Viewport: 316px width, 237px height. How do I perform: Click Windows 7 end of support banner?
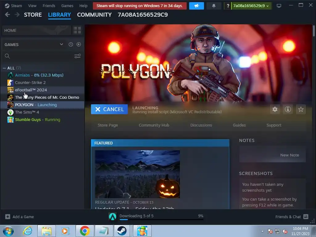[x=140, y=6]
